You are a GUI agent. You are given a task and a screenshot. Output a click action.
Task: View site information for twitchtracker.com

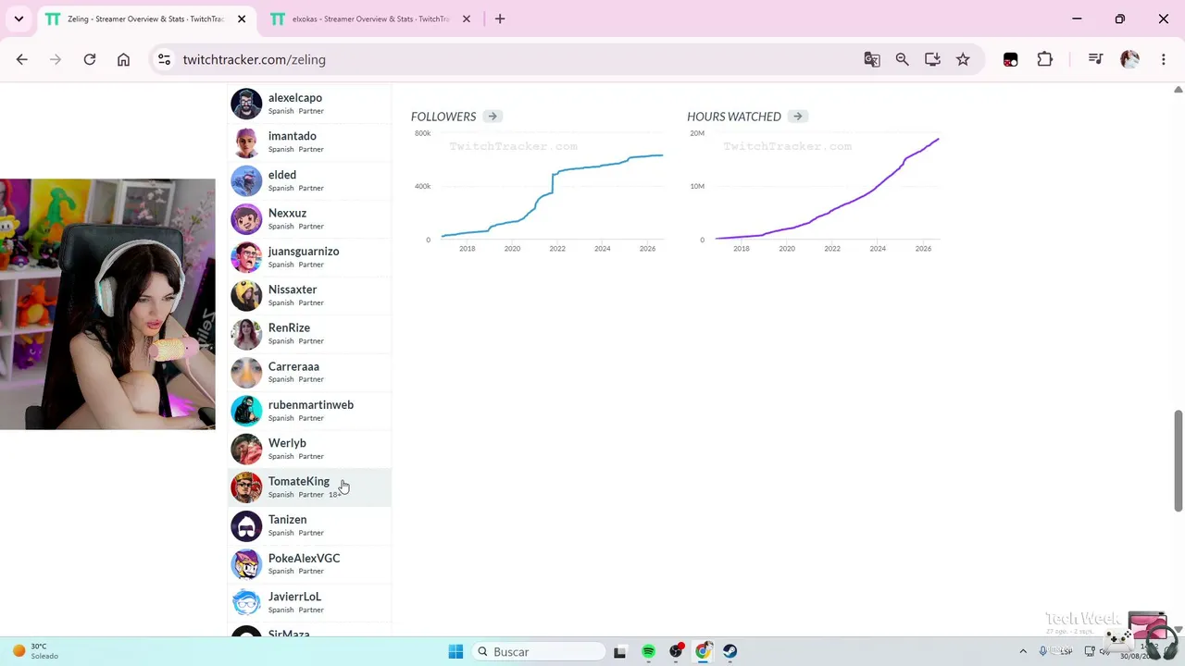[164, 59]
